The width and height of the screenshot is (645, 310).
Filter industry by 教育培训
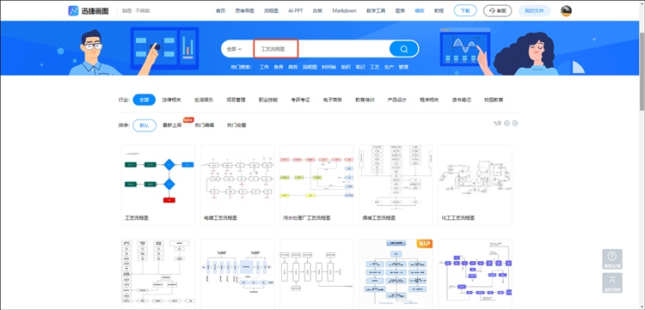(365, 100)
